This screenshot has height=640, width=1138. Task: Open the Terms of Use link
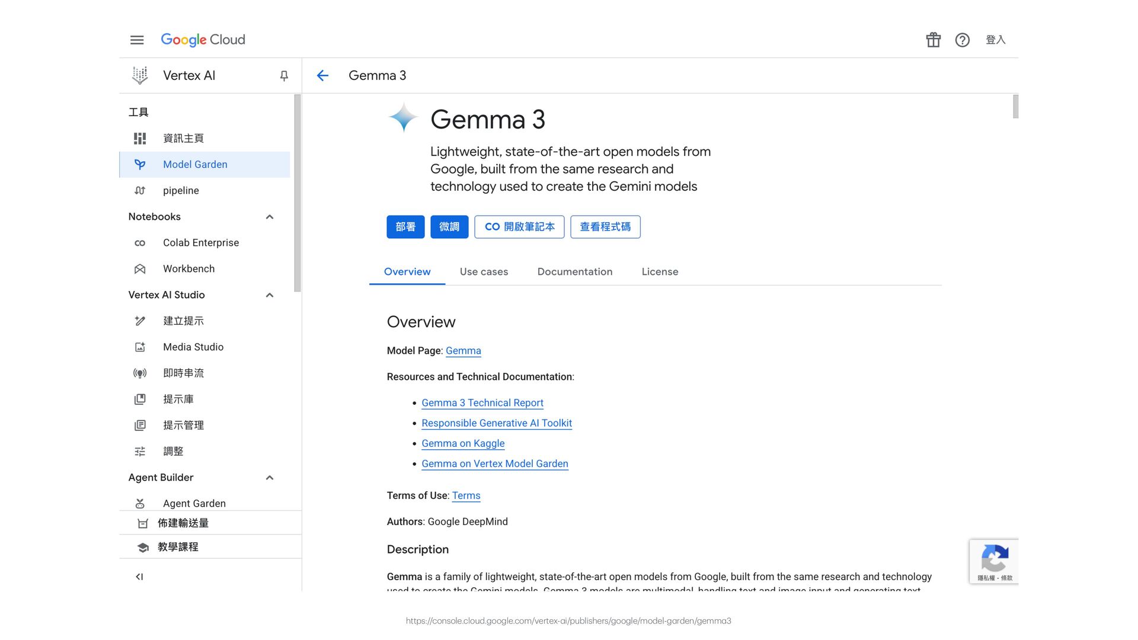466,495
